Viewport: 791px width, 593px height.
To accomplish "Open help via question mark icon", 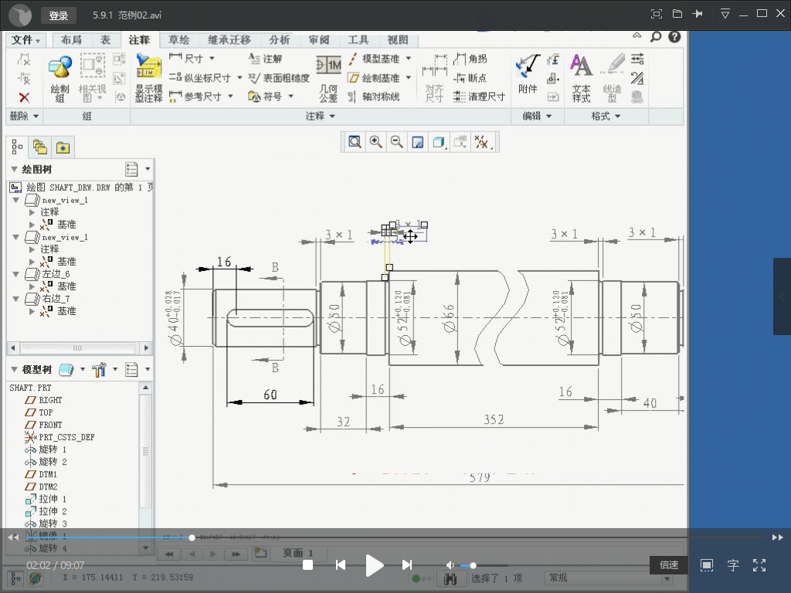I will pos(674,37).
